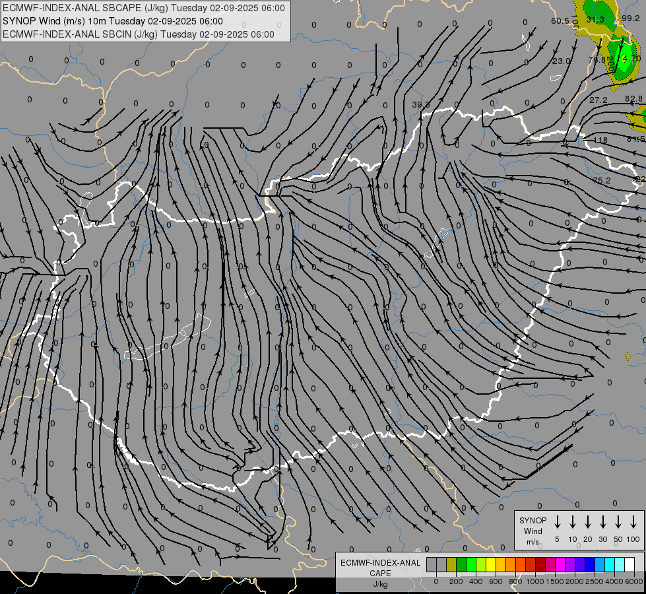Click the wind arrow above the 5 label
The height and width of the screenshot is (594, 646).
pyautogui.click(x=557, y=522)
